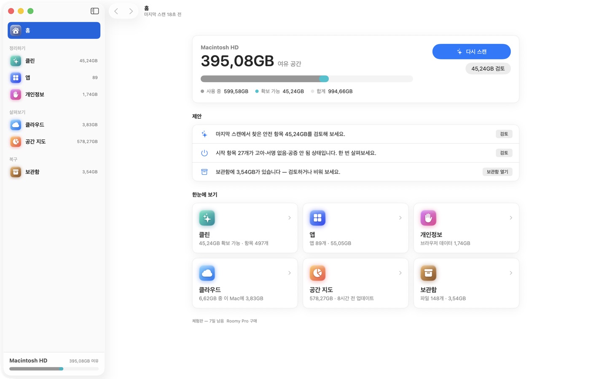Click the 395,08GB free space value

pos(237,61)
